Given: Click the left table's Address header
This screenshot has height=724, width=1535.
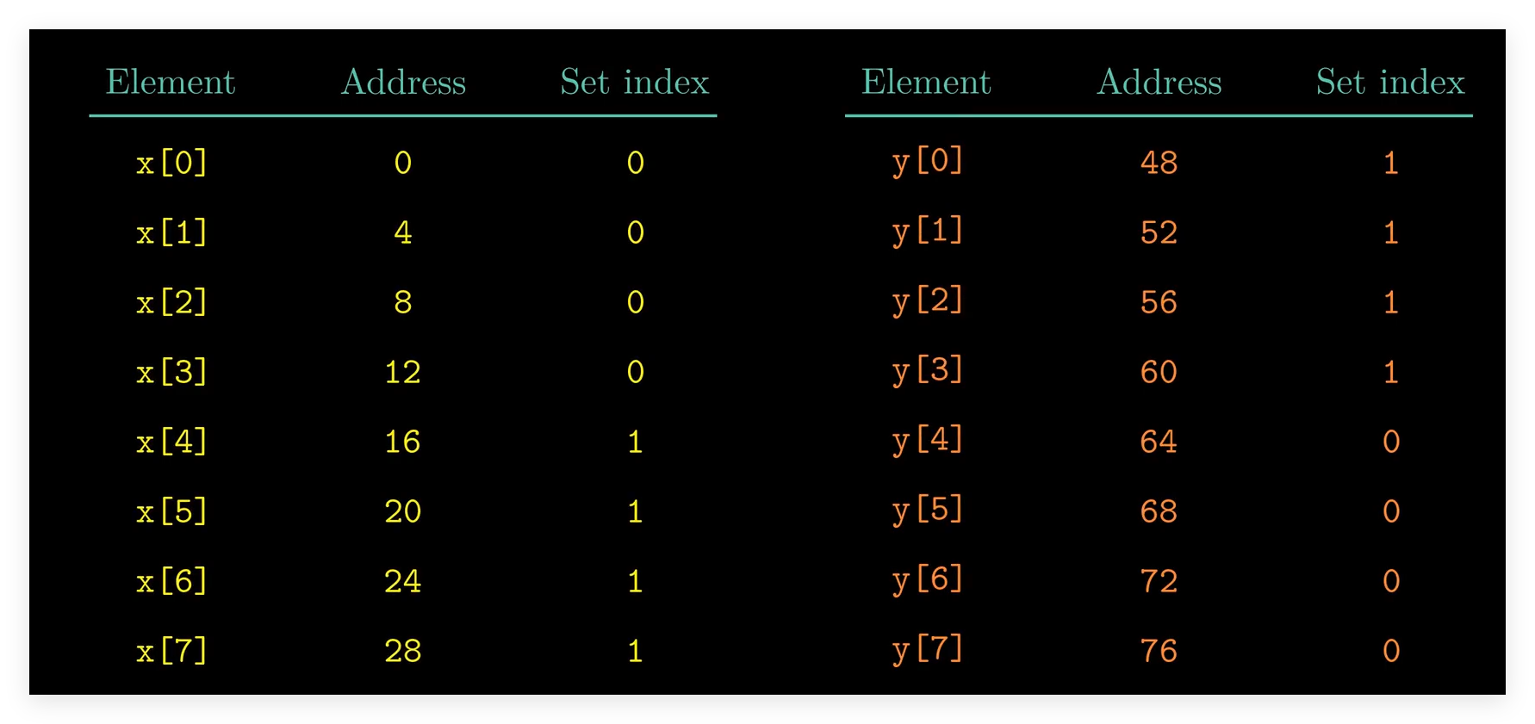Looking at the screenshot, I should [403, 83].
